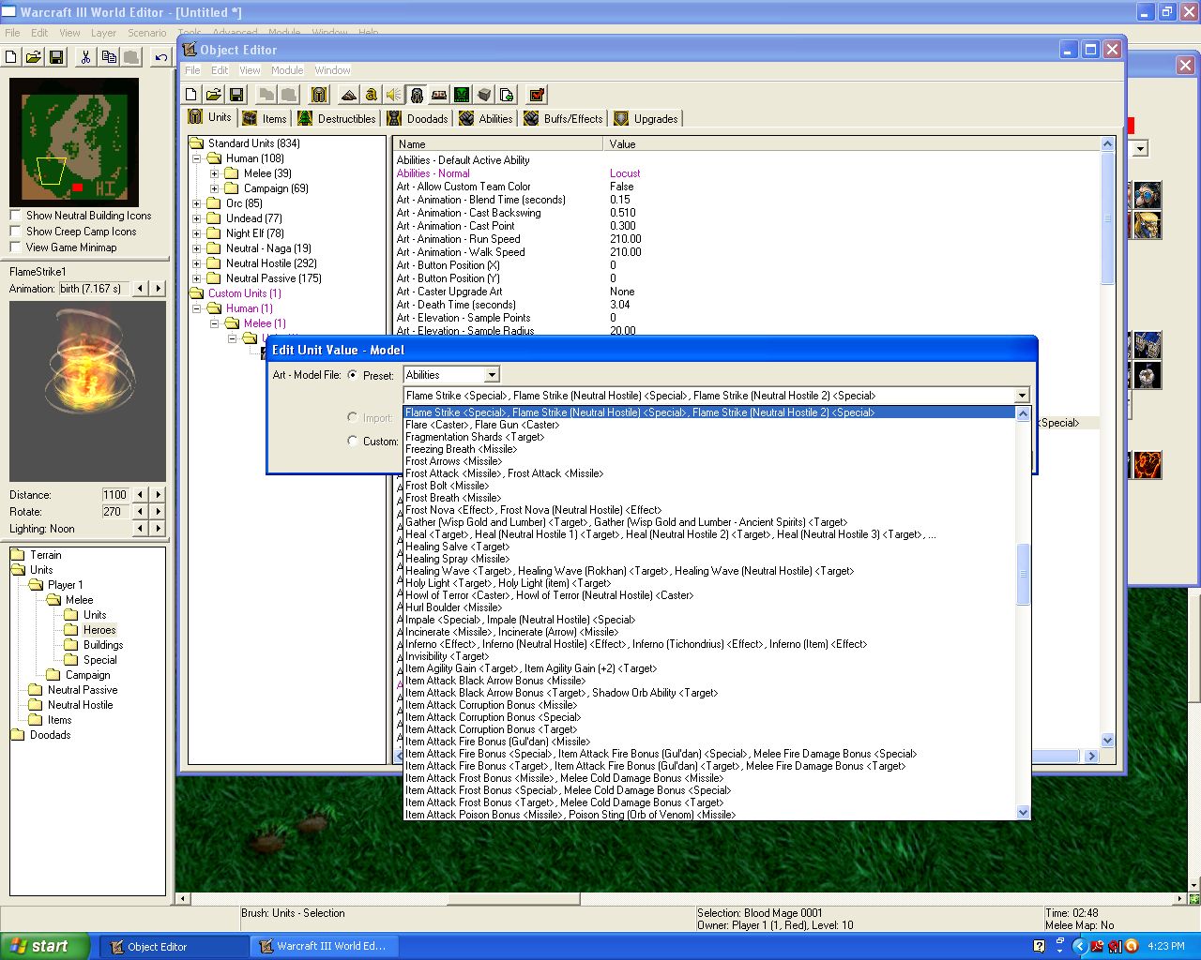Click the dropdown list scrollbar thumb

click(1023, 574)
